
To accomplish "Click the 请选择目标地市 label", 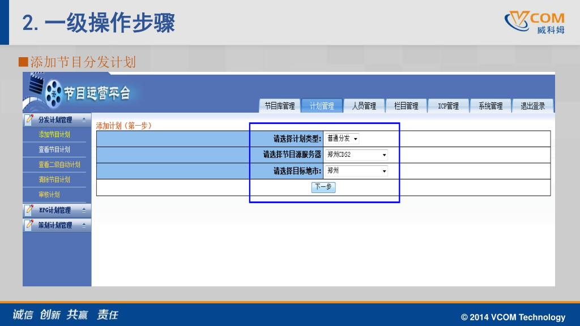I will coord(297,171).
